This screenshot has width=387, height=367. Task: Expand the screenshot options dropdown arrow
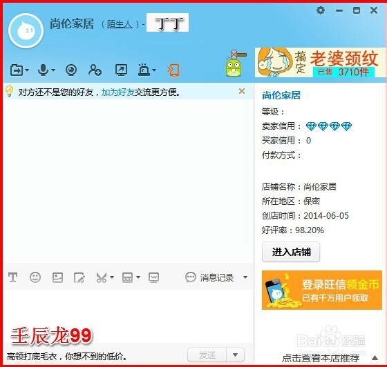112,277
